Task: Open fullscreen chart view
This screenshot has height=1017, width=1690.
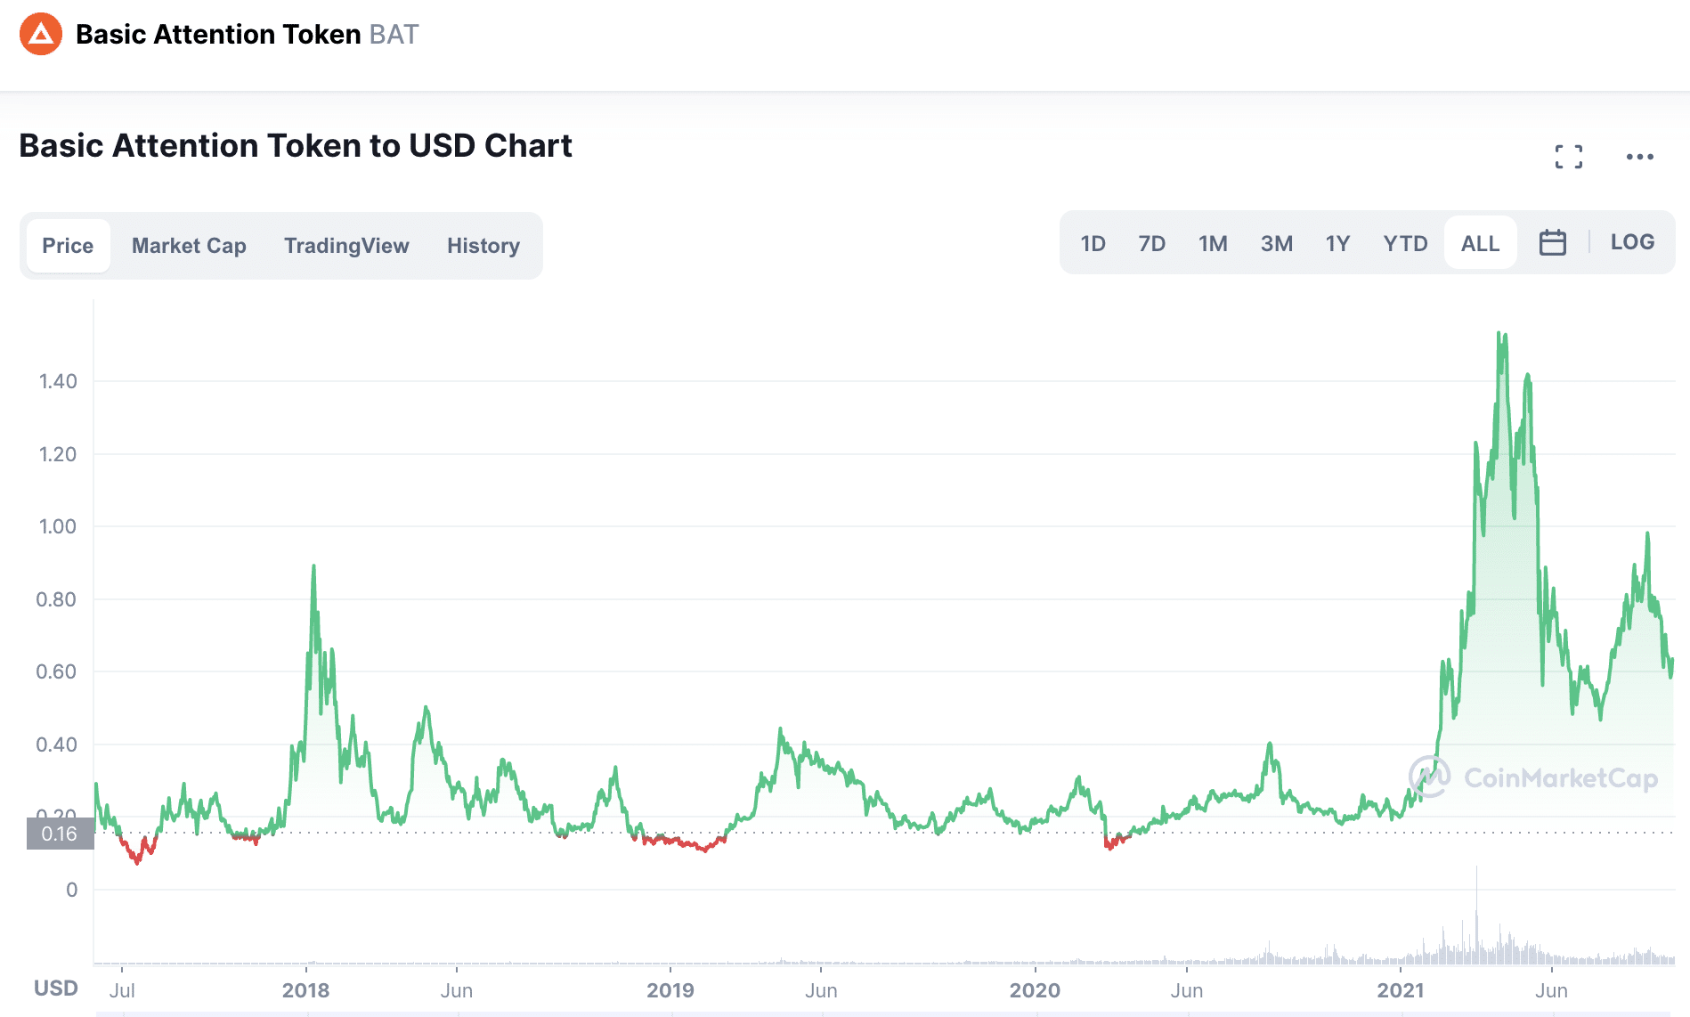Action: (1569, 157)
